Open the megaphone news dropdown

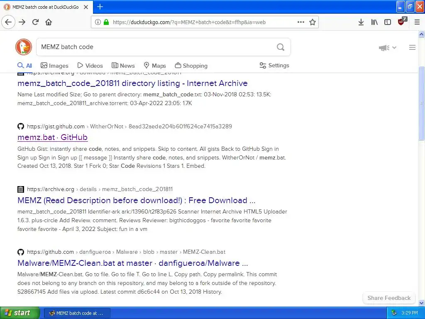pyautogui.click(x=388, y=48)
